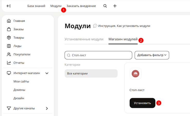This screenshot has height=116, width=190.
Task: Go to Главная in sidebar
Action: coord(19,21)
